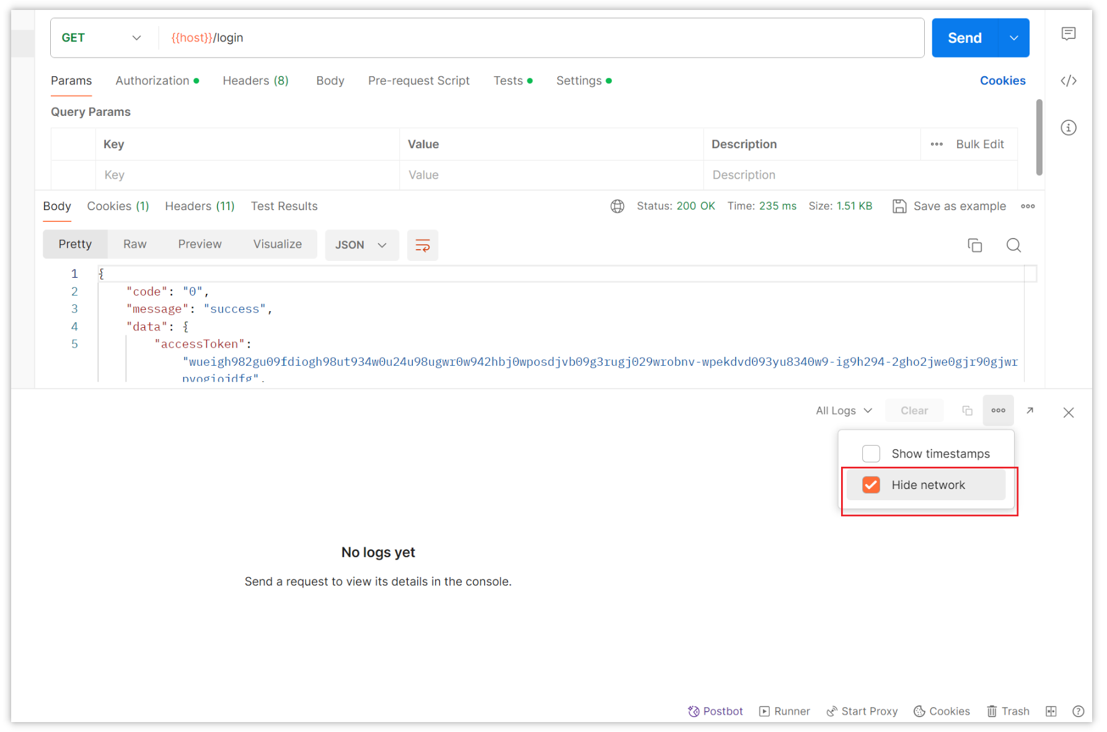Click Save as example
The height and width of the screenshot is (732, 1107).
959,206
